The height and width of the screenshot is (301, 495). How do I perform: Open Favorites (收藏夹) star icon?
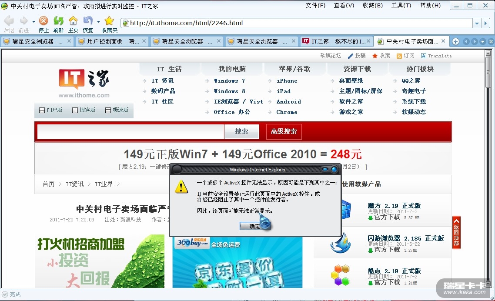coord(109,21)
